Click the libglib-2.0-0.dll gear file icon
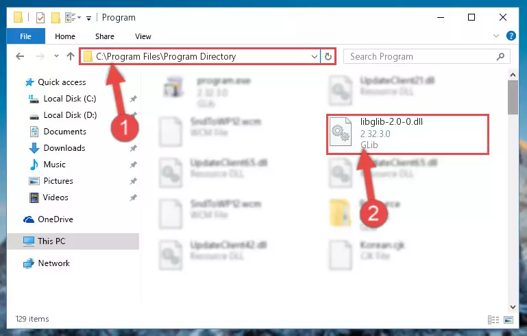 point(340,132)
